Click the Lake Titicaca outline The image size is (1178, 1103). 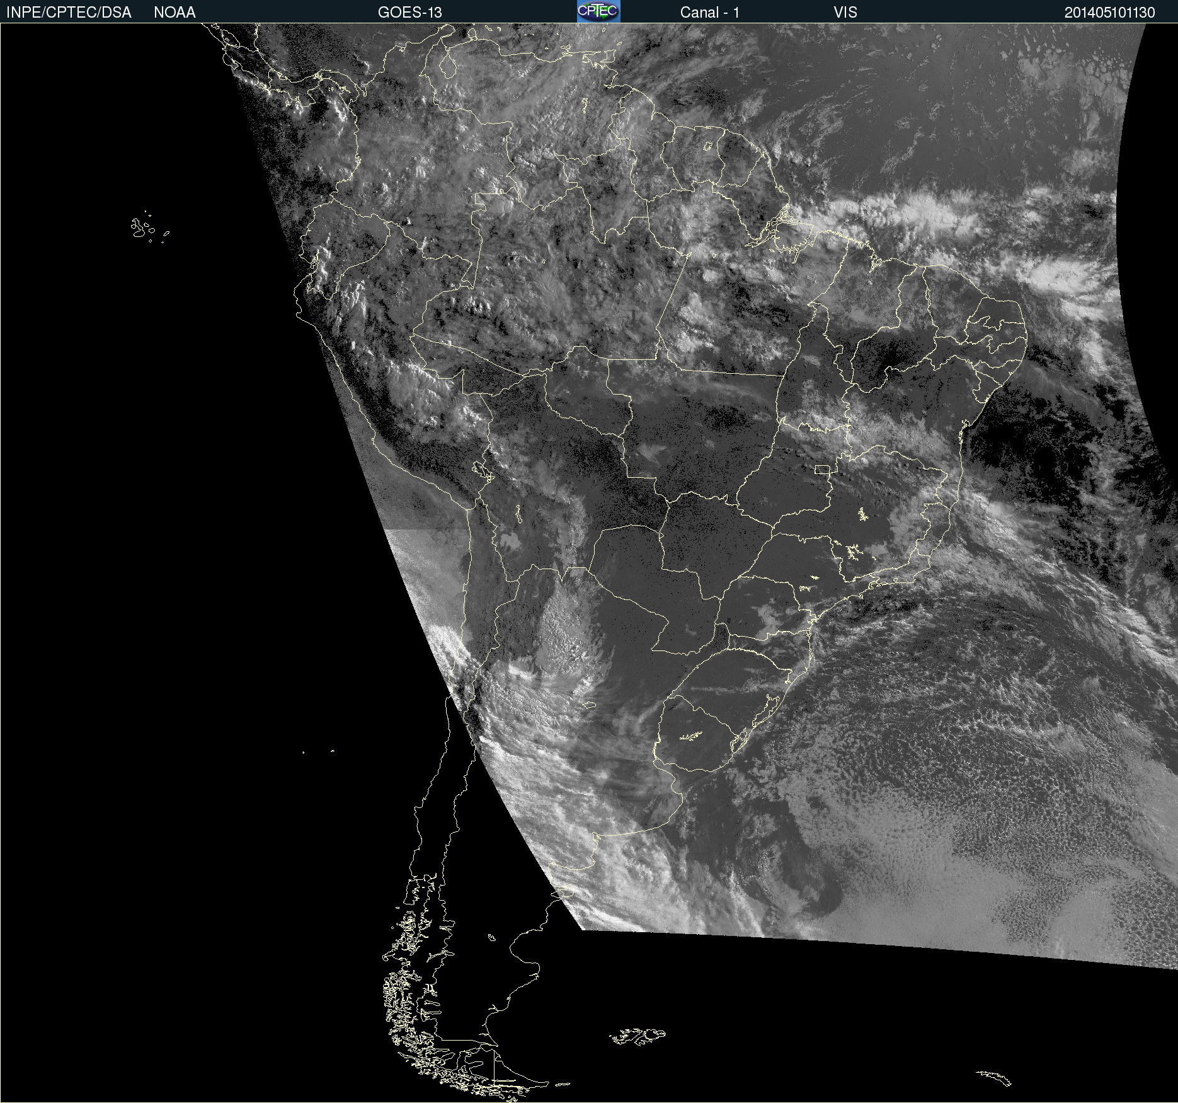pyautogui.click(x=483, y=470)
